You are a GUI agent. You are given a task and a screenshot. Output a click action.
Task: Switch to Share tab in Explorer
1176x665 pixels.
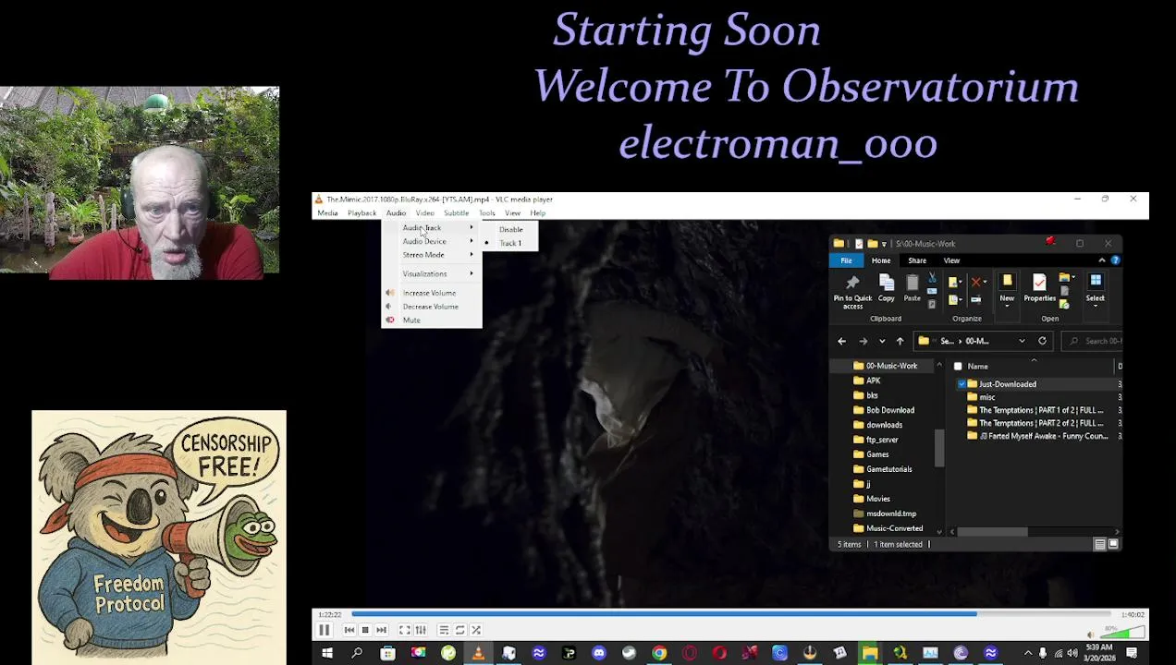pyautogui.click(x=917, y=260)
